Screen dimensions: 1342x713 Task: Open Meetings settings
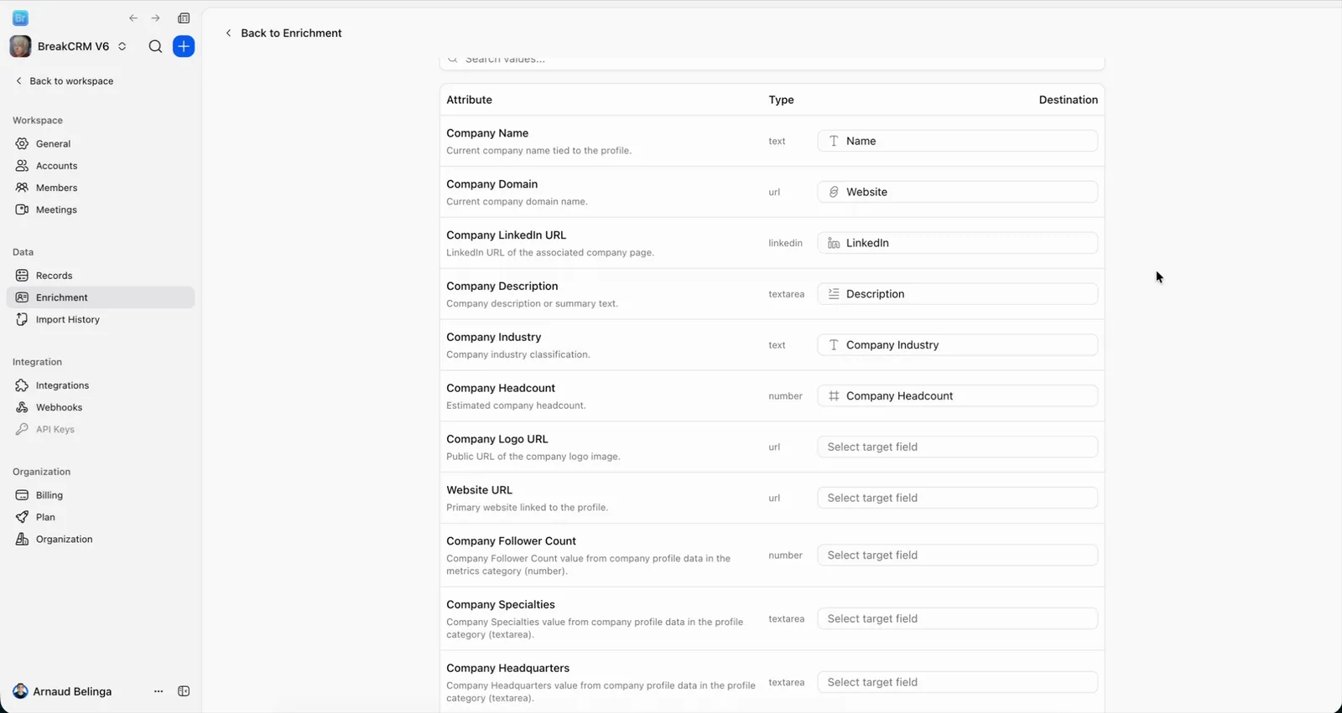pyautogui.click(x=101, y=209)
